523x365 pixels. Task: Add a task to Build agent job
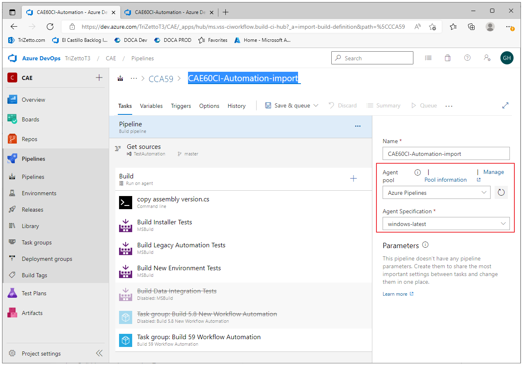[x=353, y=178]
